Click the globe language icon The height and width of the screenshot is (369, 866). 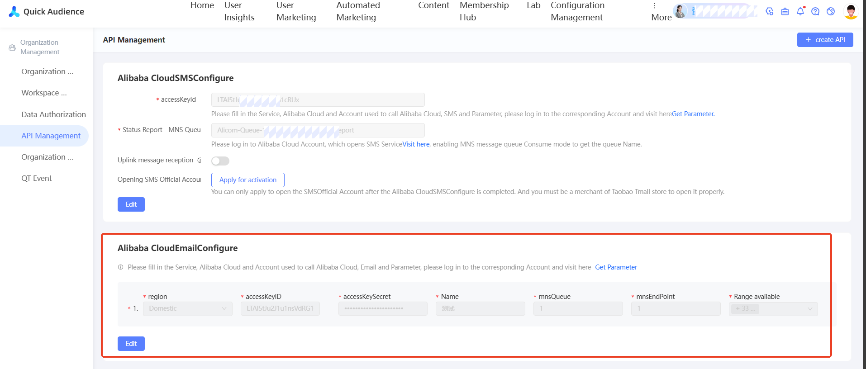[x=831, y=11]
